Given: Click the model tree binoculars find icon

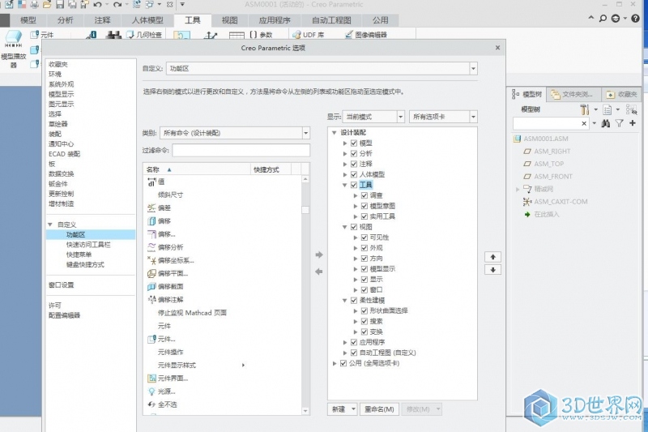Looking at the screenshot, I should coord(605,123).
